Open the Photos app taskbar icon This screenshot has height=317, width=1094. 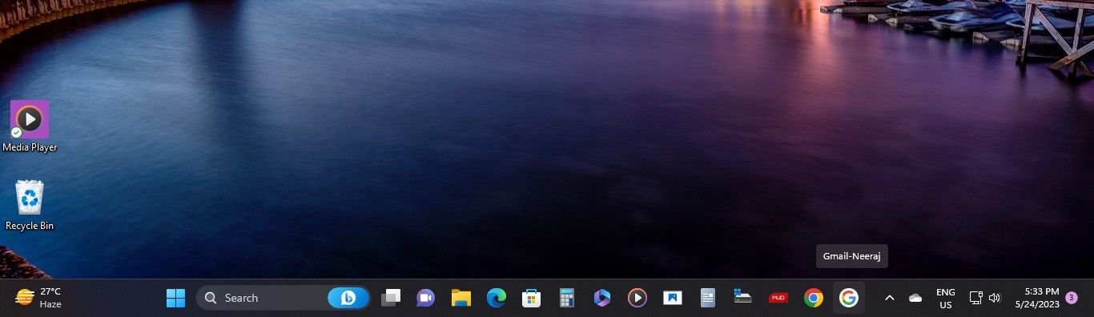[x=673, y=298]
